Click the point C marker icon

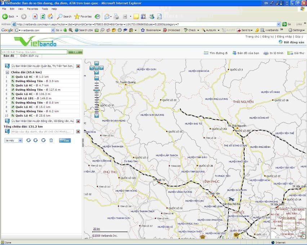(x=7, y=131)
